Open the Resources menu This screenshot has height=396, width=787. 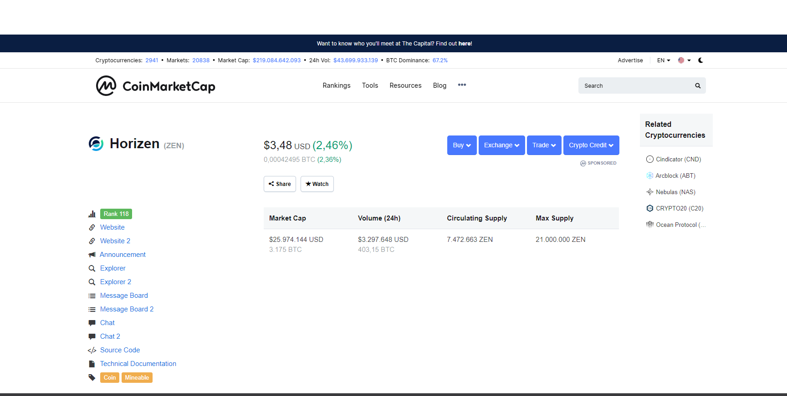click(x=405, y=85)
